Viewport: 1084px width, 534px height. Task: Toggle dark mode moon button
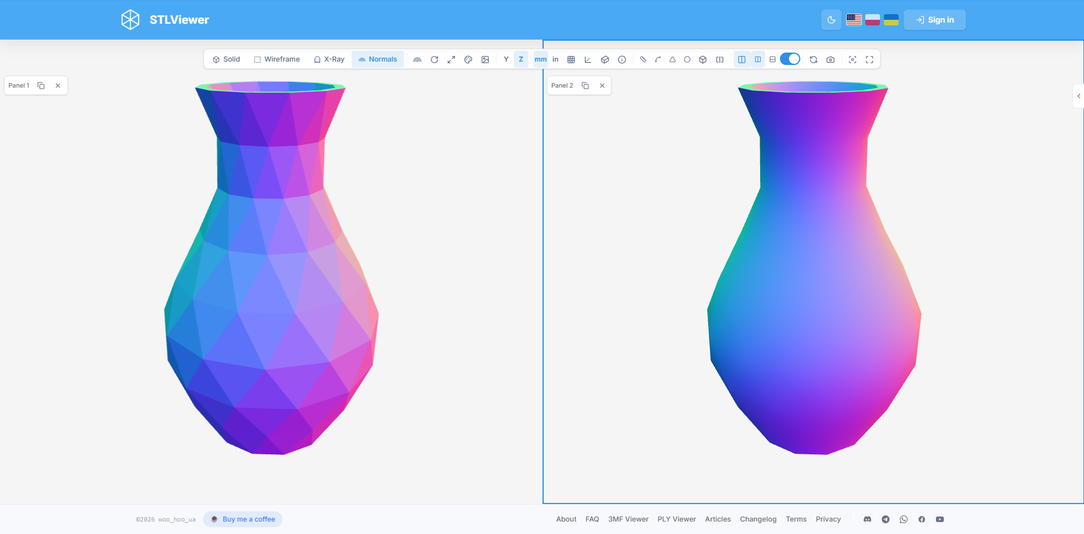point(831,20)
